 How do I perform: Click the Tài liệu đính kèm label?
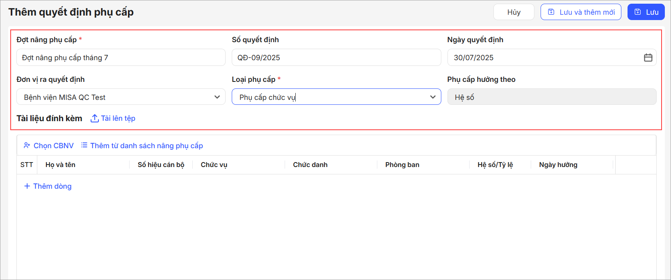click(49, 118)
